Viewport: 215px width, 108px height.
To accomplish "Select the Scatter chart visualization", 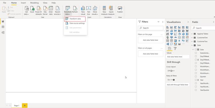I will tap(175, 34).
